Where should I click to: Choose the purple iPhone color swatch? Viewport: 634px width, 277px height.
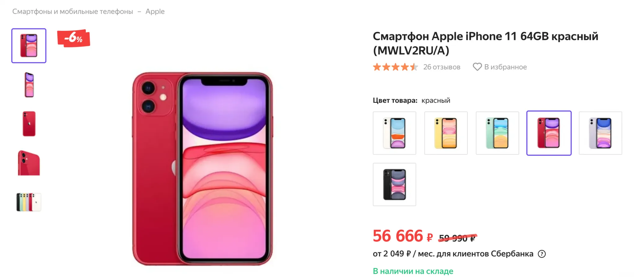point(600,133)
